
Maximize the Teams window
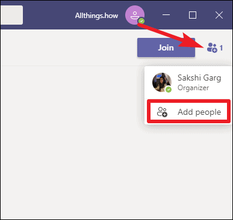(x=193, y=15)
